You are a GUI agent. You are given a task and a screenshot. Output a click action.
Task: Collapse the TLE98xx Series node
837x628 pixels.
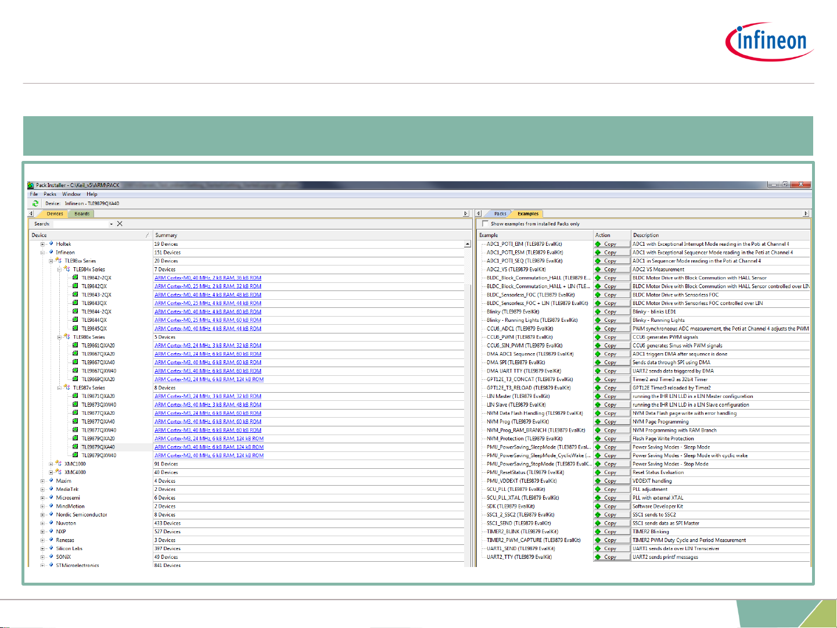point(51,261)
